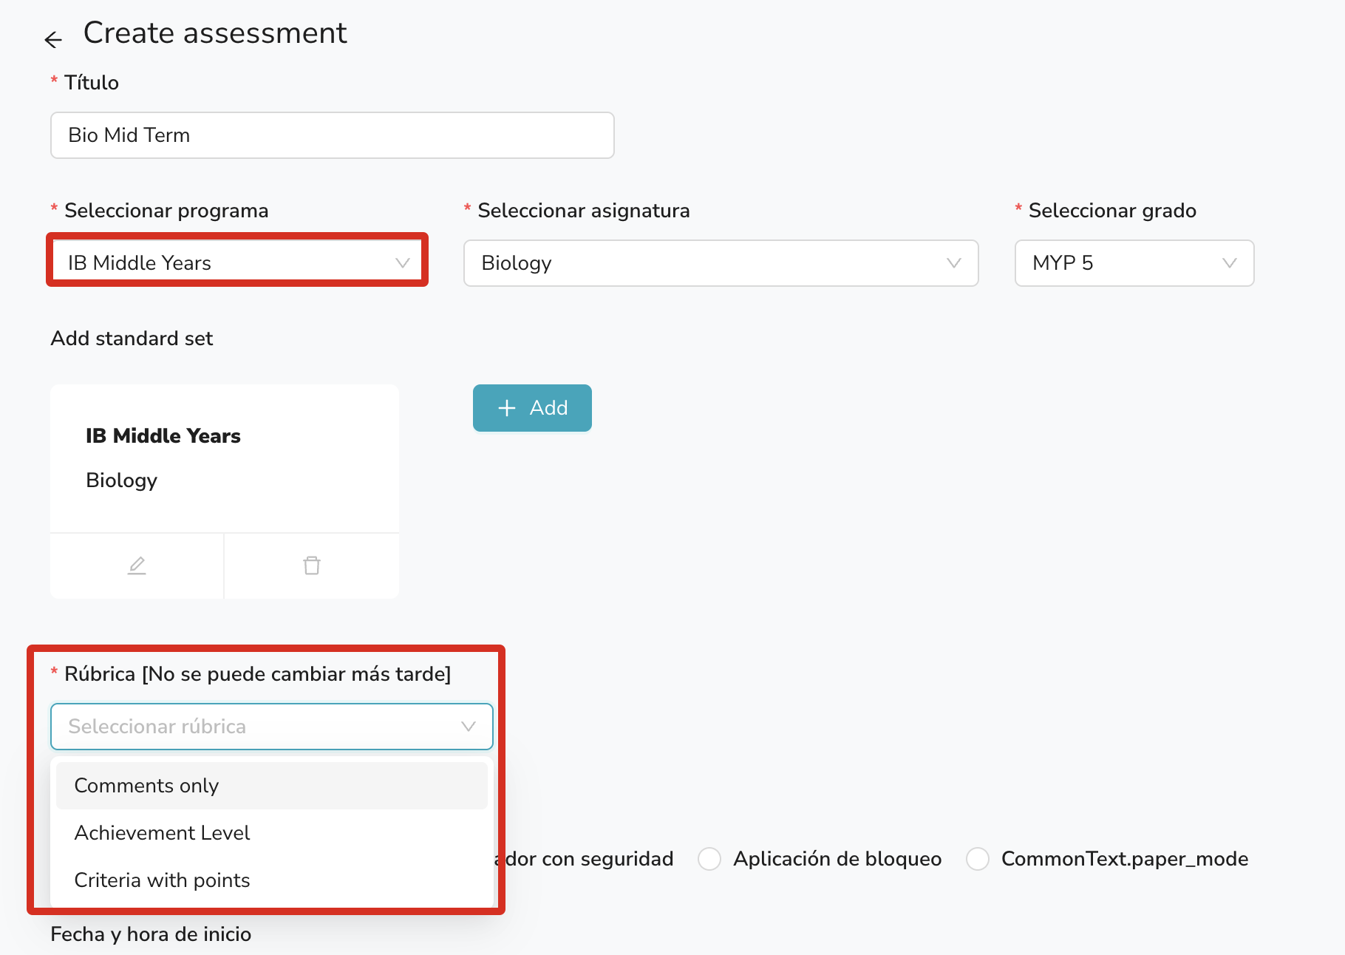Click the IB Middle Years Biology standard card
The image size is (1345, 955).
point(225,458)
